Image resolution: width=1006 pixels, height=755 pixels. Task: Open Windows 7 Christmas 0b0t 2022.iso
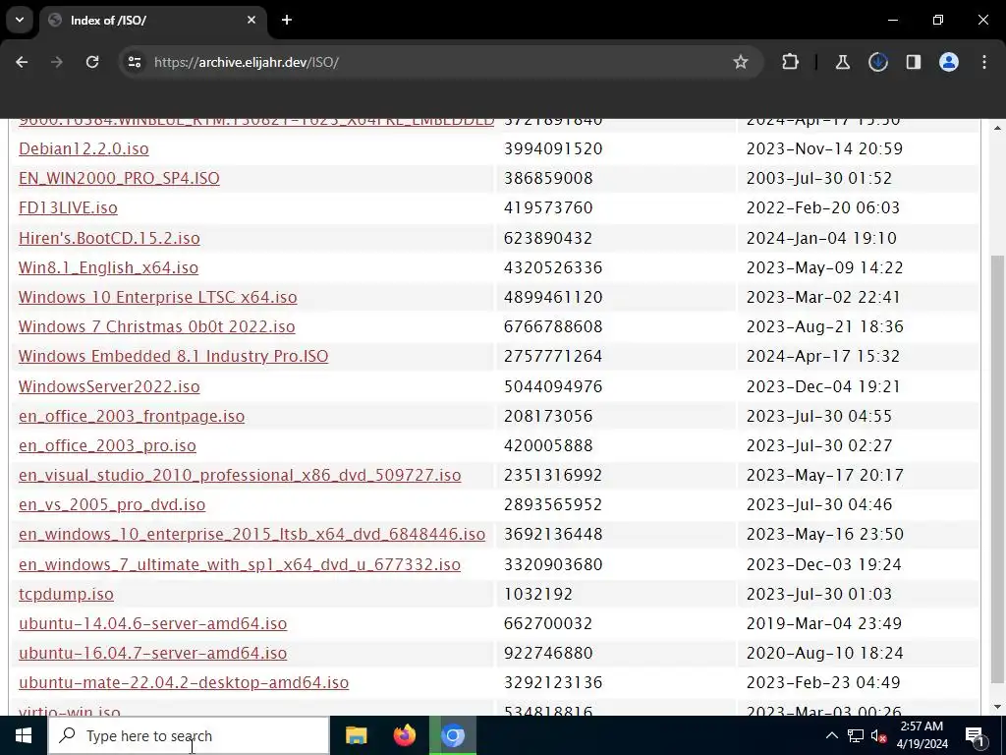[x=156, y=326]
